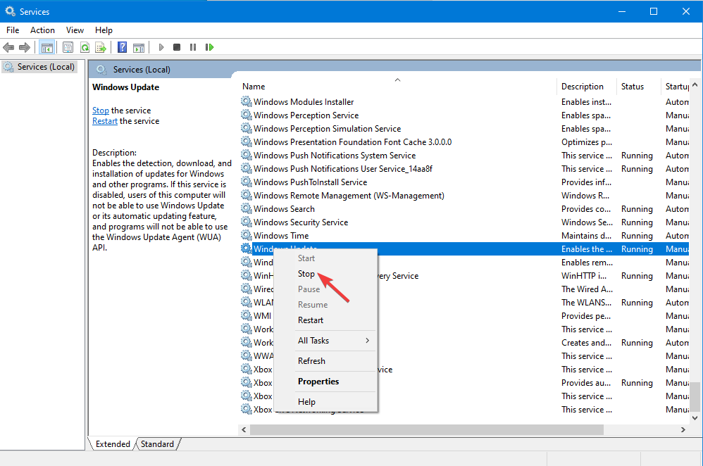This screenshot has width=703, height=466.
Task: Sort by the Name column header
Action: tap(397, 86)
